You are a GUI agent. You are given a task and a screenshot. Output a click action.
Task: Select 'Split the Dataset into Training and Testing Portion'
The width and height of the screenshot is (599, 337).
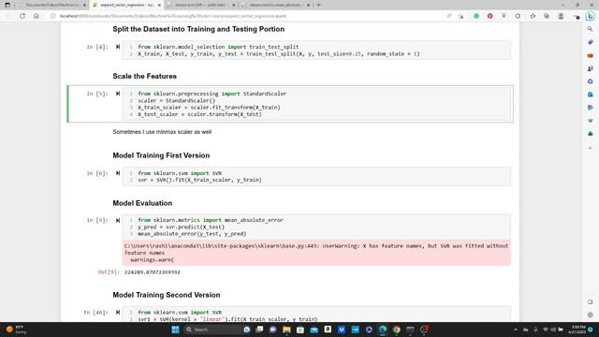pos(198,29)
